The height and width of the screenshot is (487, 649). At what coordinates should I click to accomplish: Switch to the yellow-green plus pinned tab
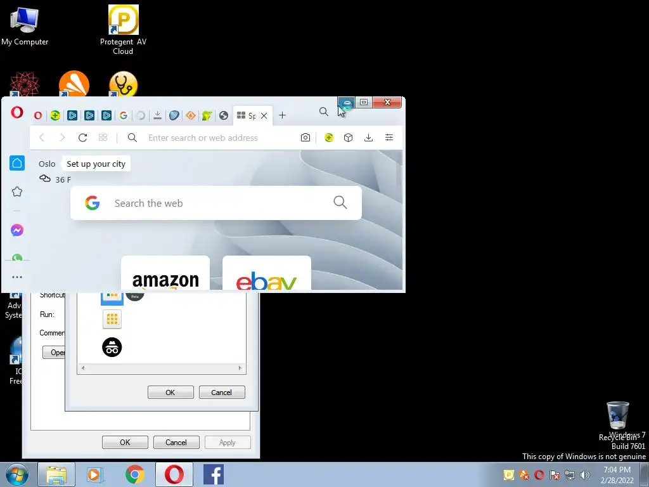(55, 115)
